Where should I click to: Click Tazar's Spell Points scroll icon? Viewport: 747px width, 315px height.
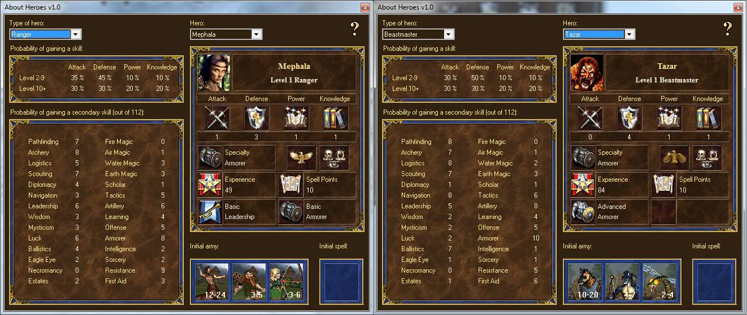[664, 185]
